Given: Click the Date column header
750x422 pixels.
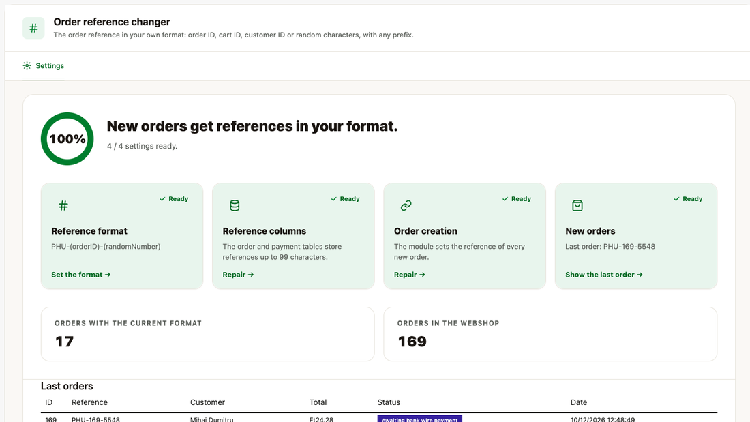Looking at the screenshot, I should click(x=579, y=402).
